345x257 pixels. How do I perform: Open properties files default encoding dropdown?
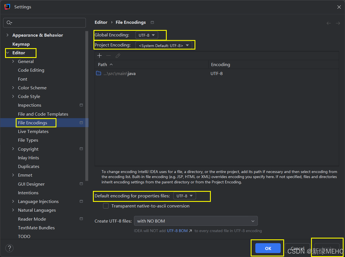tap(184, 196)
